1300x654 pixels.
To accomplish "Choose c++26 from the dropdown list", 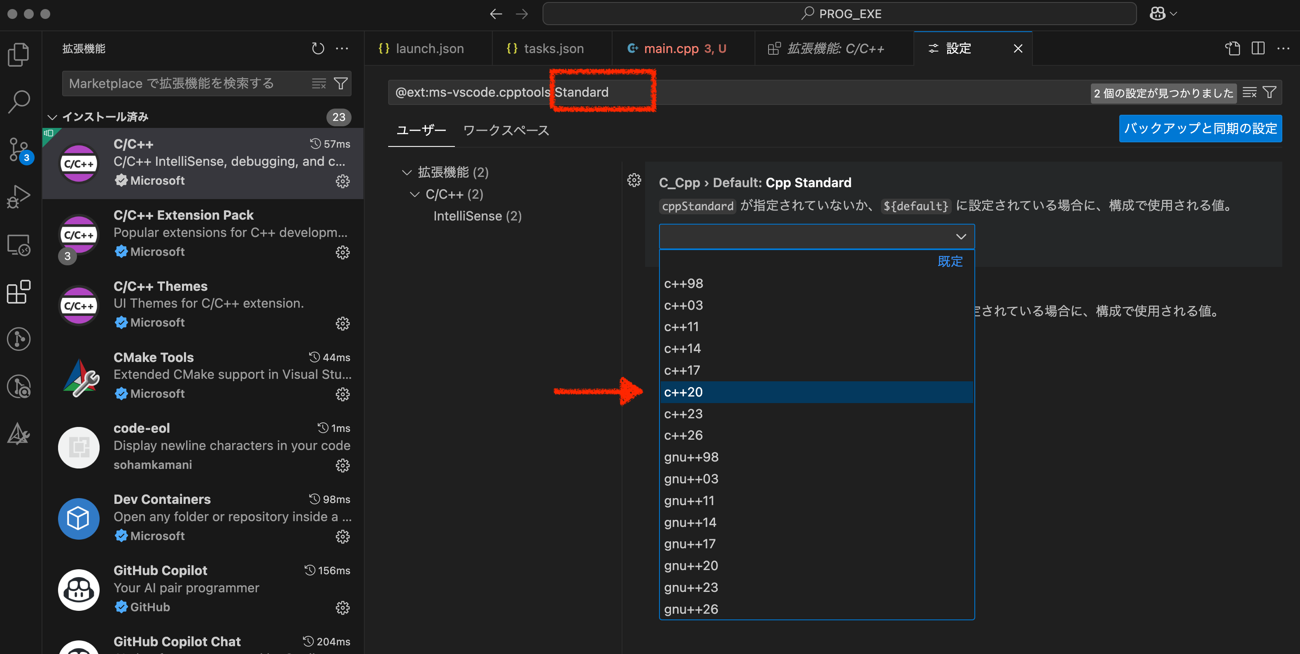I will pos(817,435).
